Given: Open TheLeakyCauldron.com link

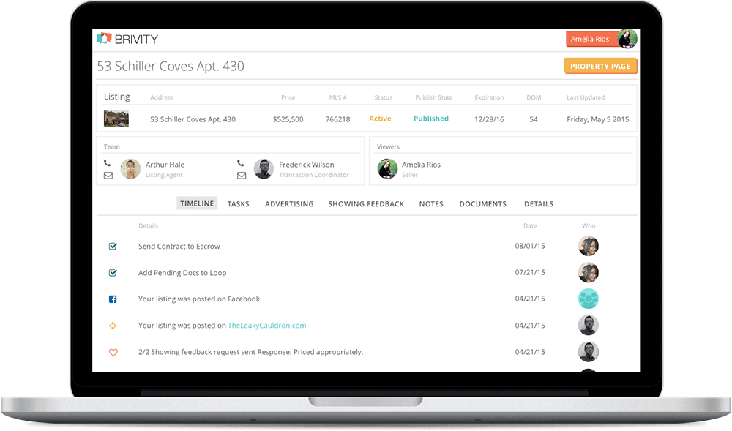Looking at the screenshot, I should point(266,326).
